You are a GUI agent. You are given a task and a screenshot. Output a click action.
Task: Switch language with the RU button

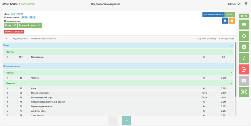243,16
